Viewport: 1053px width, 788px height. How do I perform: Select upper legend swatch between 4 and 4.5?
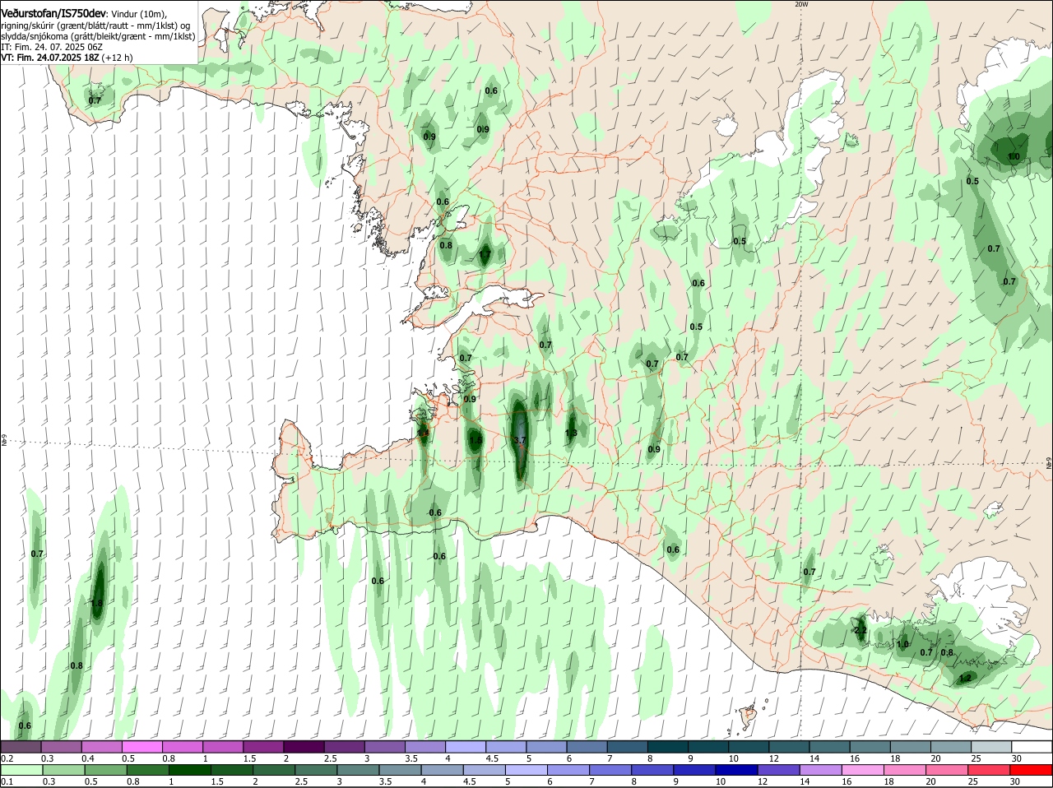[466, 747]
